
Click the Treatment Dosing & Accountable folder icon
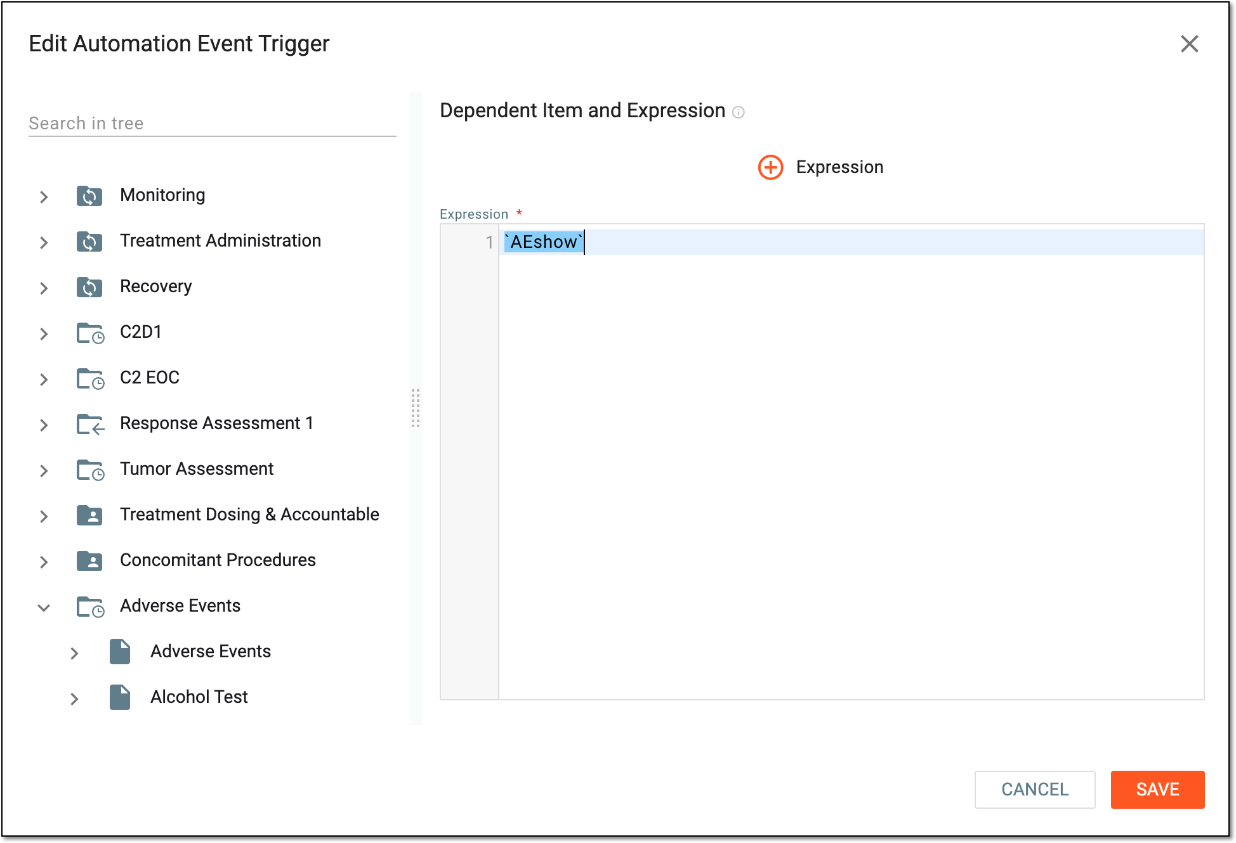[89, 515]
